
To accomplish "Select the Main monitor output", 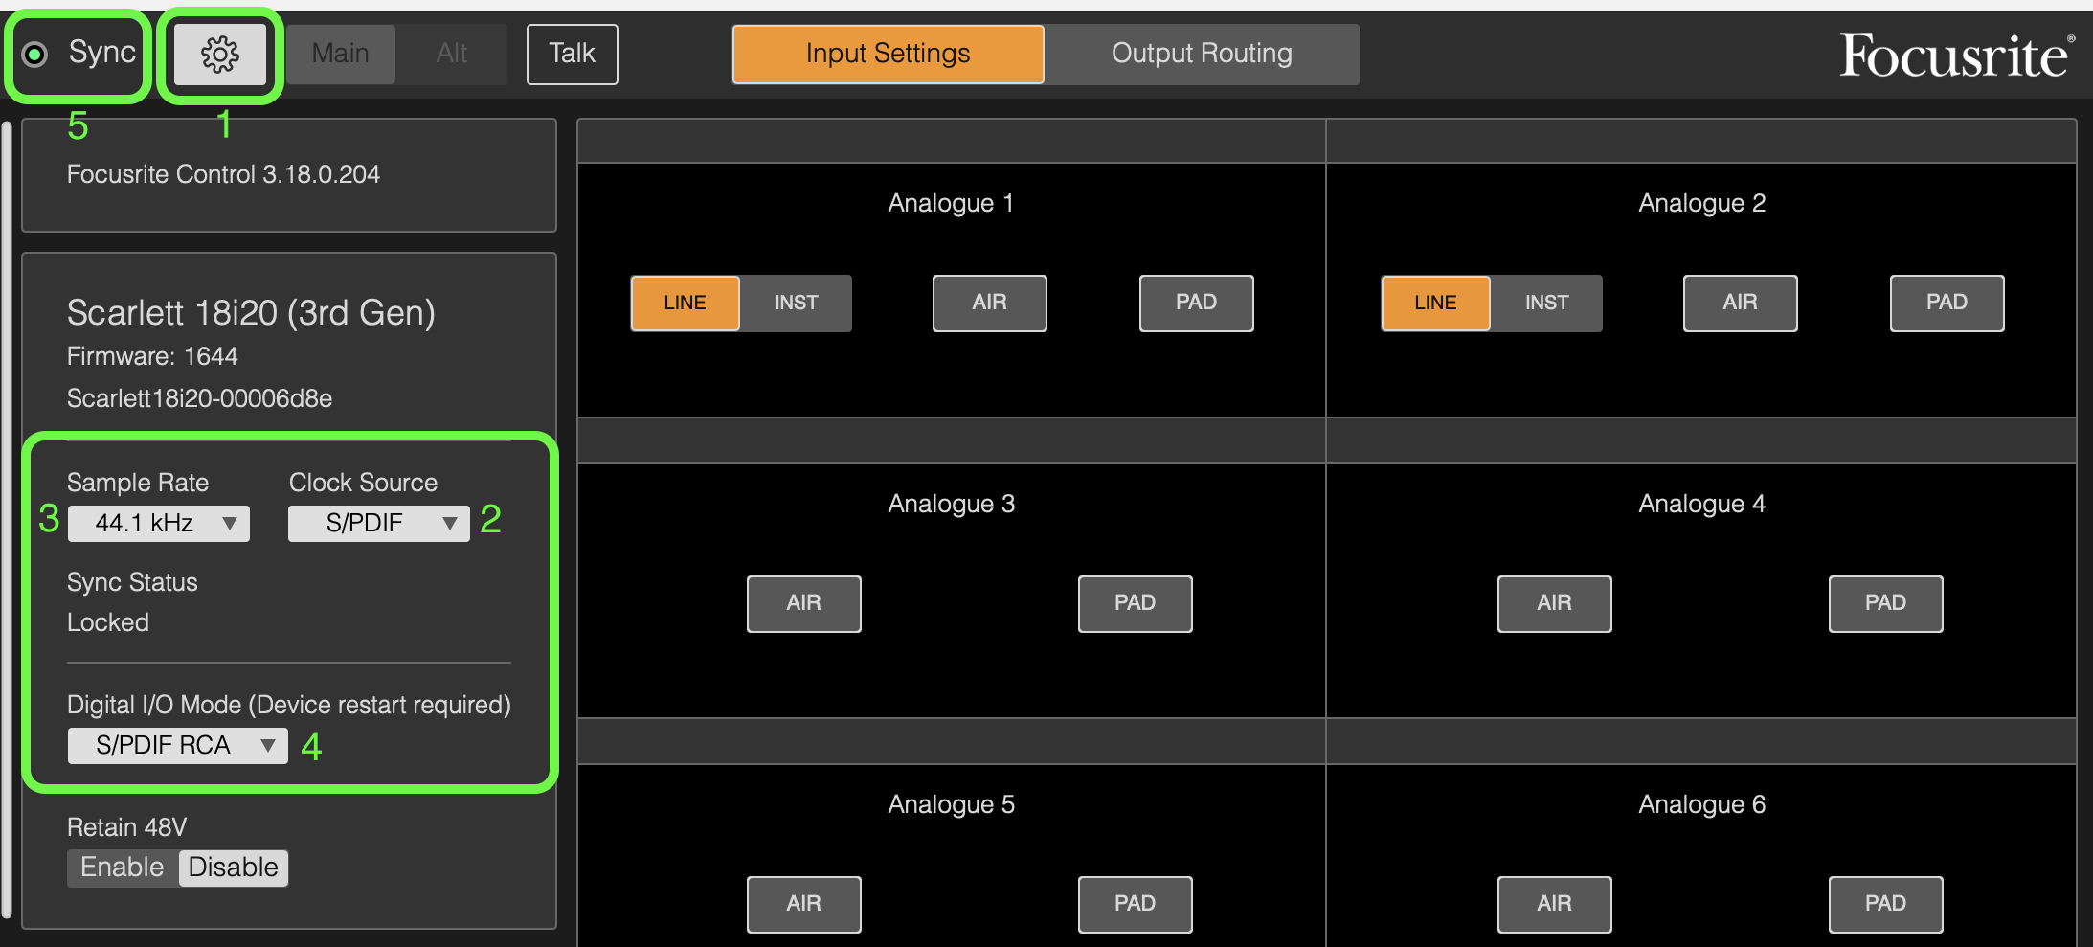I will (x=340, y=54).
